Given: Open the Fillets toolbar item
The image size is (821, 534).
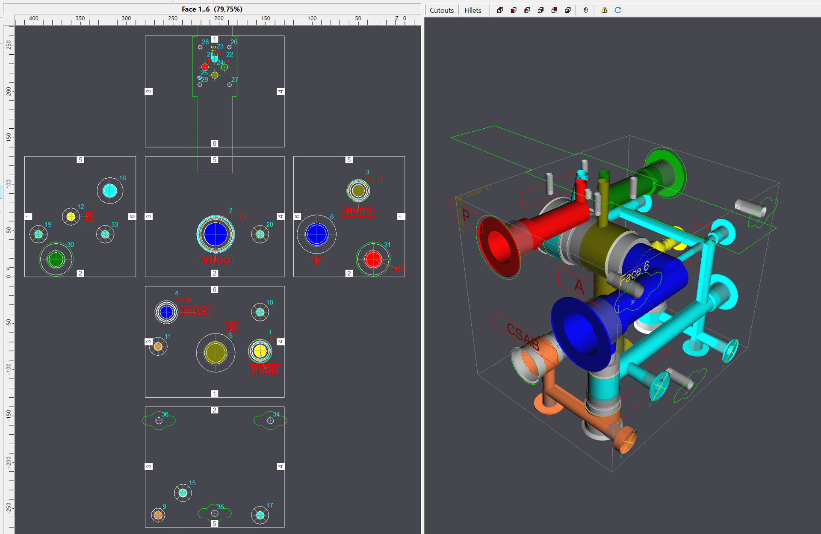Looking at the screenshot, I should tap(473, 10).
